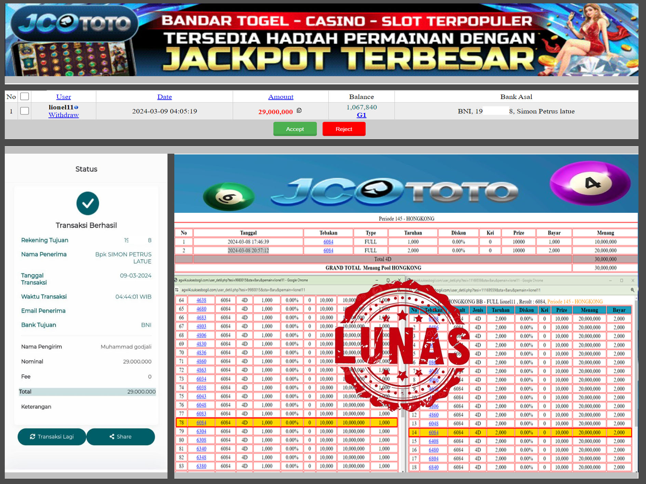Open the 6083 link in row 77

[x=201, y=414]
